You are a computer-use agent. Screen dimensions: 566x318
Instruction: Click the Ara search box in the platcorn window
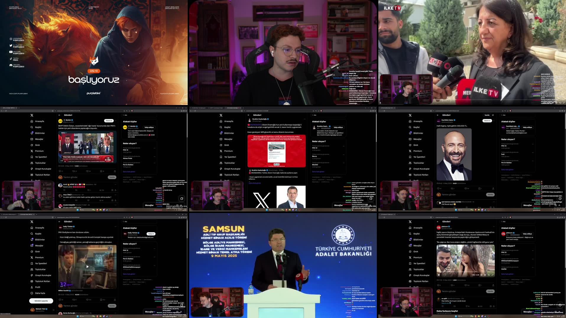(517, 222)
